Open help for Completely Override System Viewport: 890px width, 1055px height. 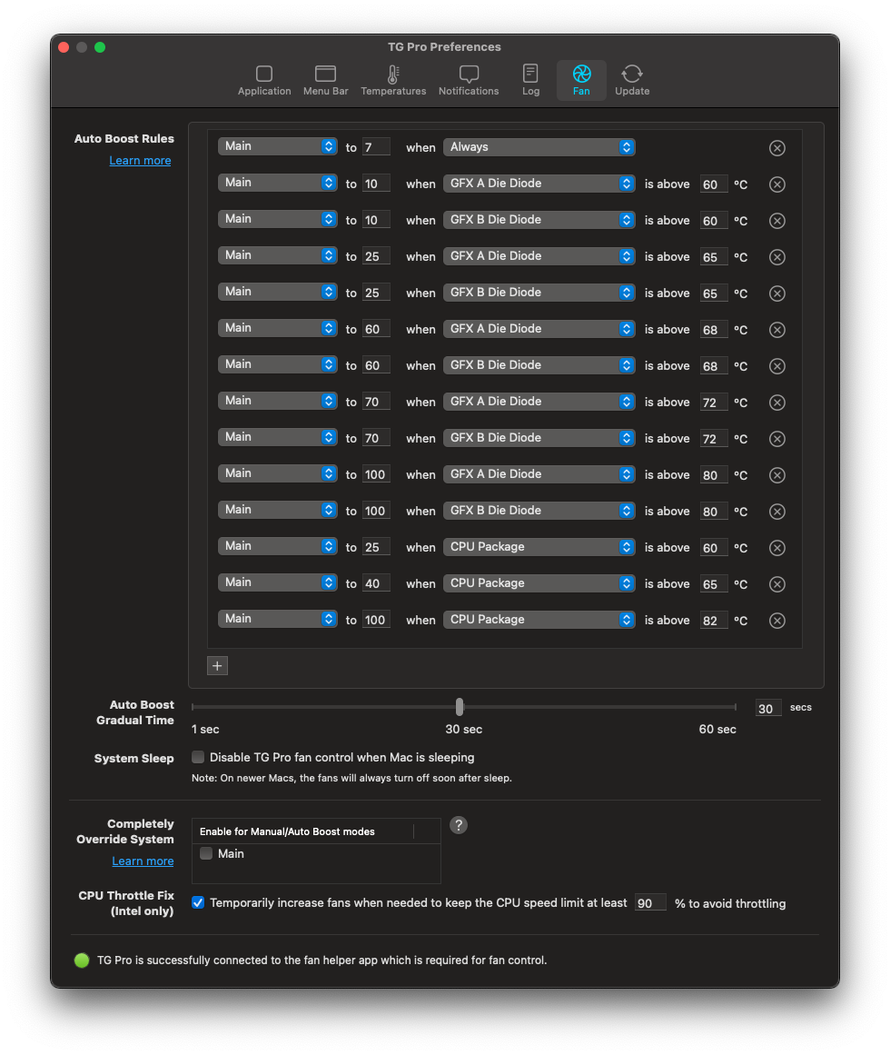(459, 825)
